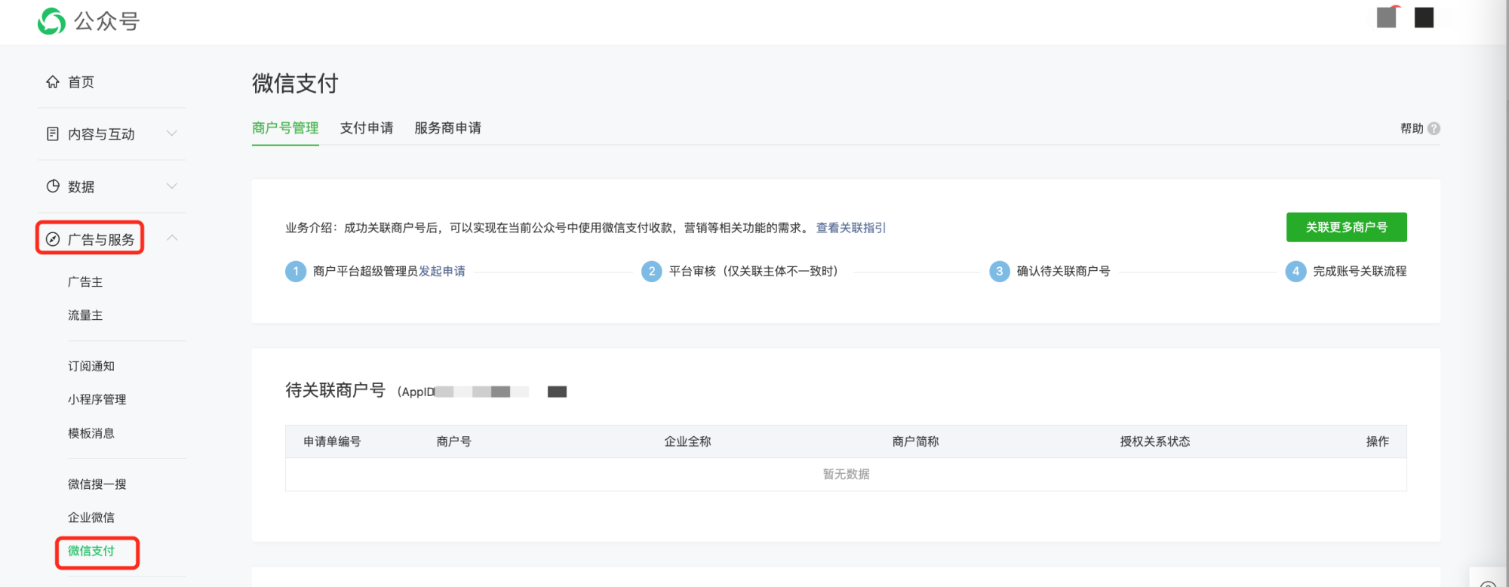Click the 发起申请 link in step 1
1509x587 pixels.
[442, 271]
